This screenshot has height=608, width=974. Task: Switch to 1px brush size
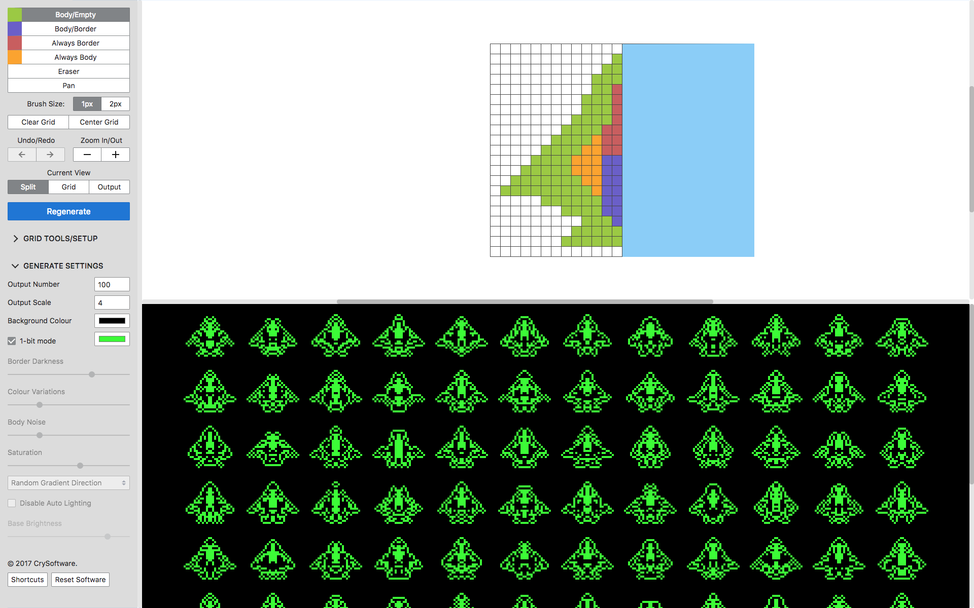(x=88, y=103)
